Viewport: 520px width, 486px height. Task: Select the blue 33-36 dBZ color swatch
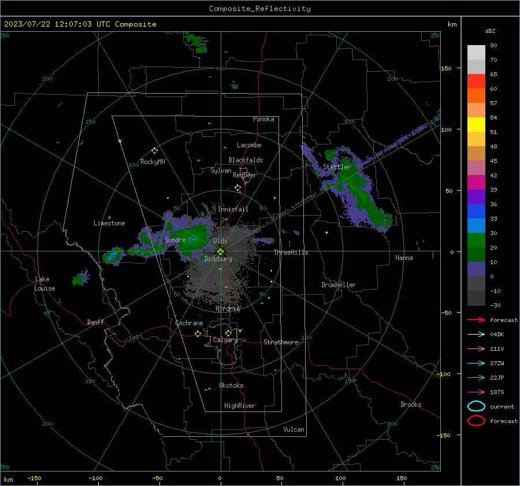(x=476, y=212)
